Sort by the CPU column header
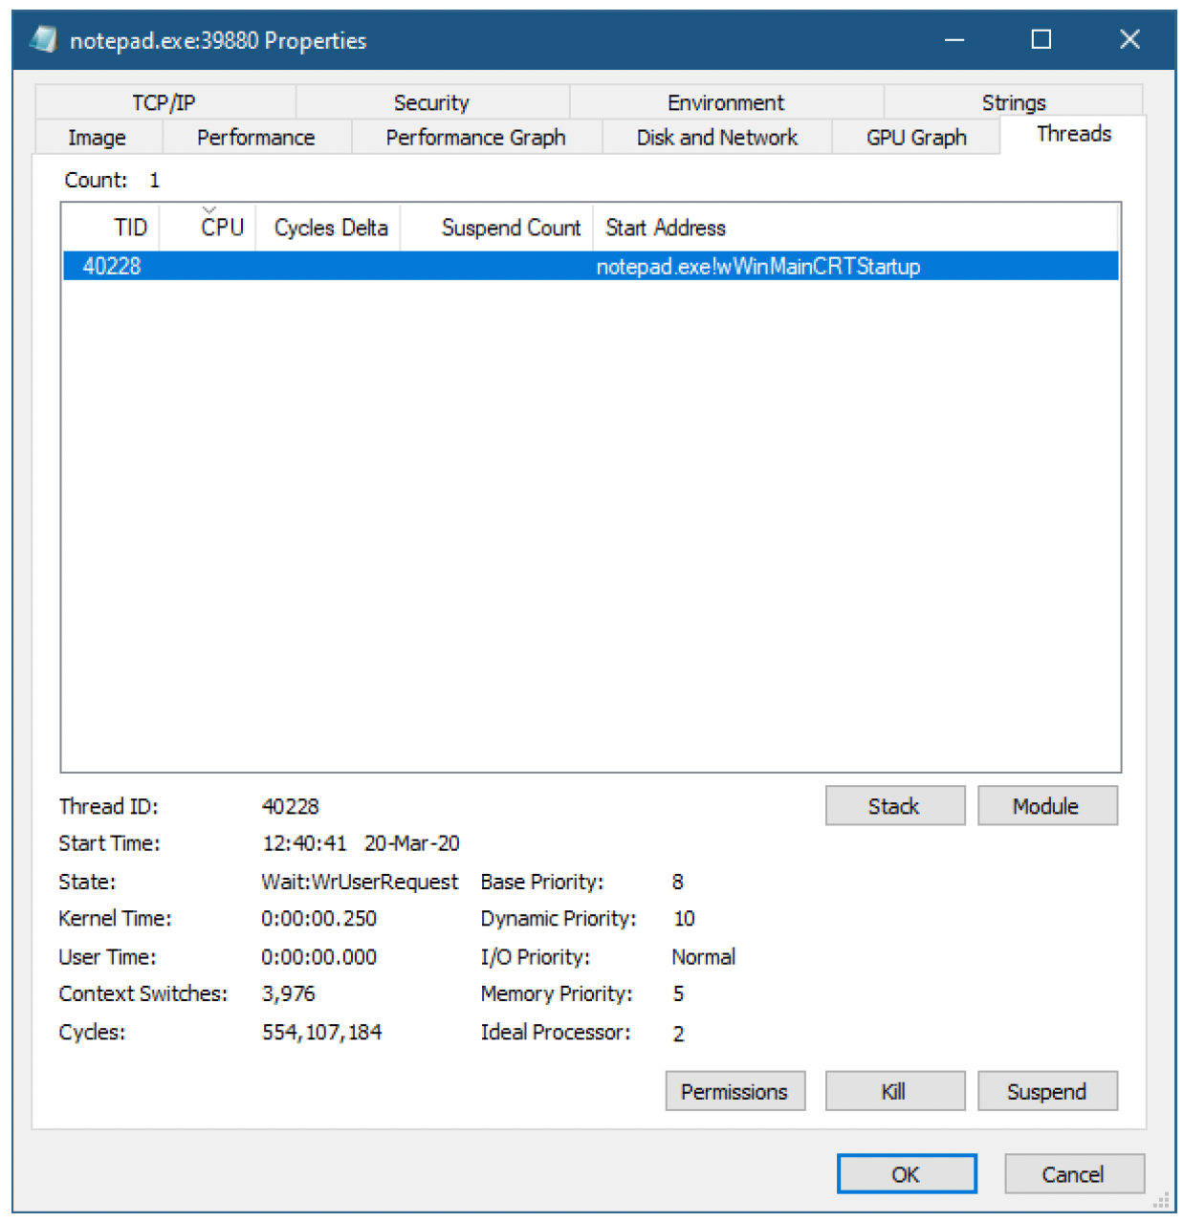 click(x=208, y=228)
